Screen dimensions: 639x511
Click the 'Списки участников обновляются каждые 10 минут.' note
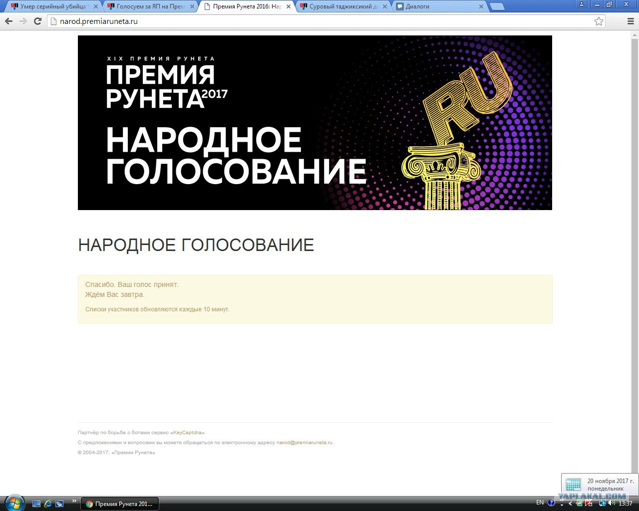(x=157, y=309)
